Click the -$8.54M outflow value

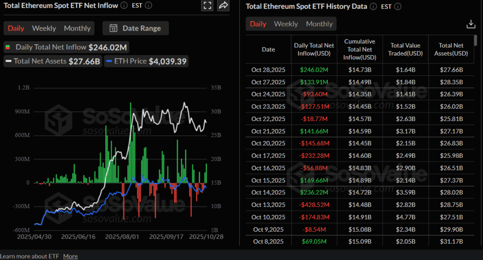click(314, 229)
